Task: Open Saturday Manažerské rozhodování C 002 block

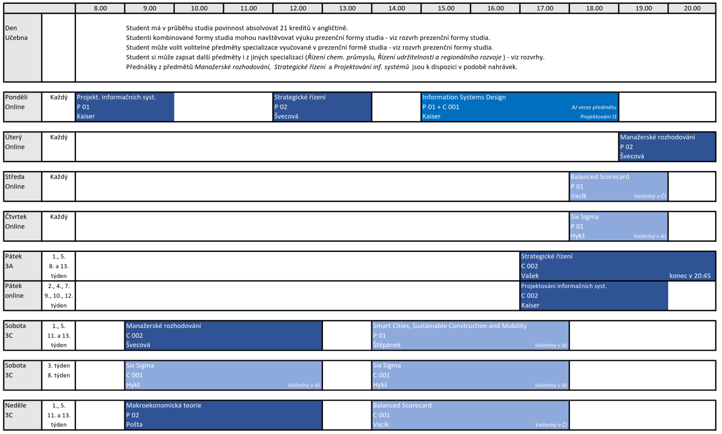Action: point(224,335)
